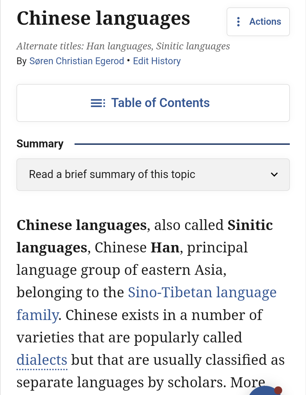
Task: Click the "Sinitic languages" alternate title
Action: tap(193, 46)
